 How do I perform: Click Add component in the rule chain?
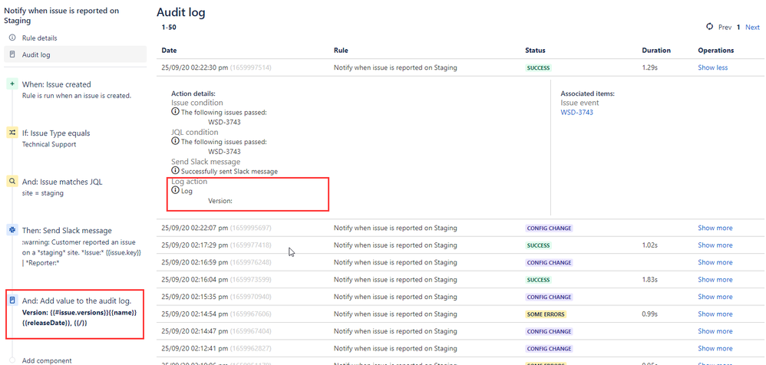tap(47, 360)
